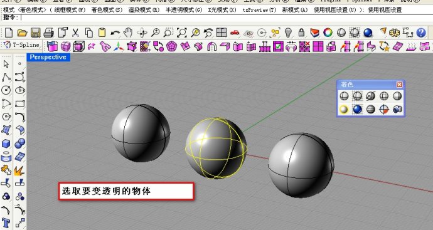Click the T-Spline pentagon face icon
The width and height of the screenshot is (433, 230).
pos(171,46)
